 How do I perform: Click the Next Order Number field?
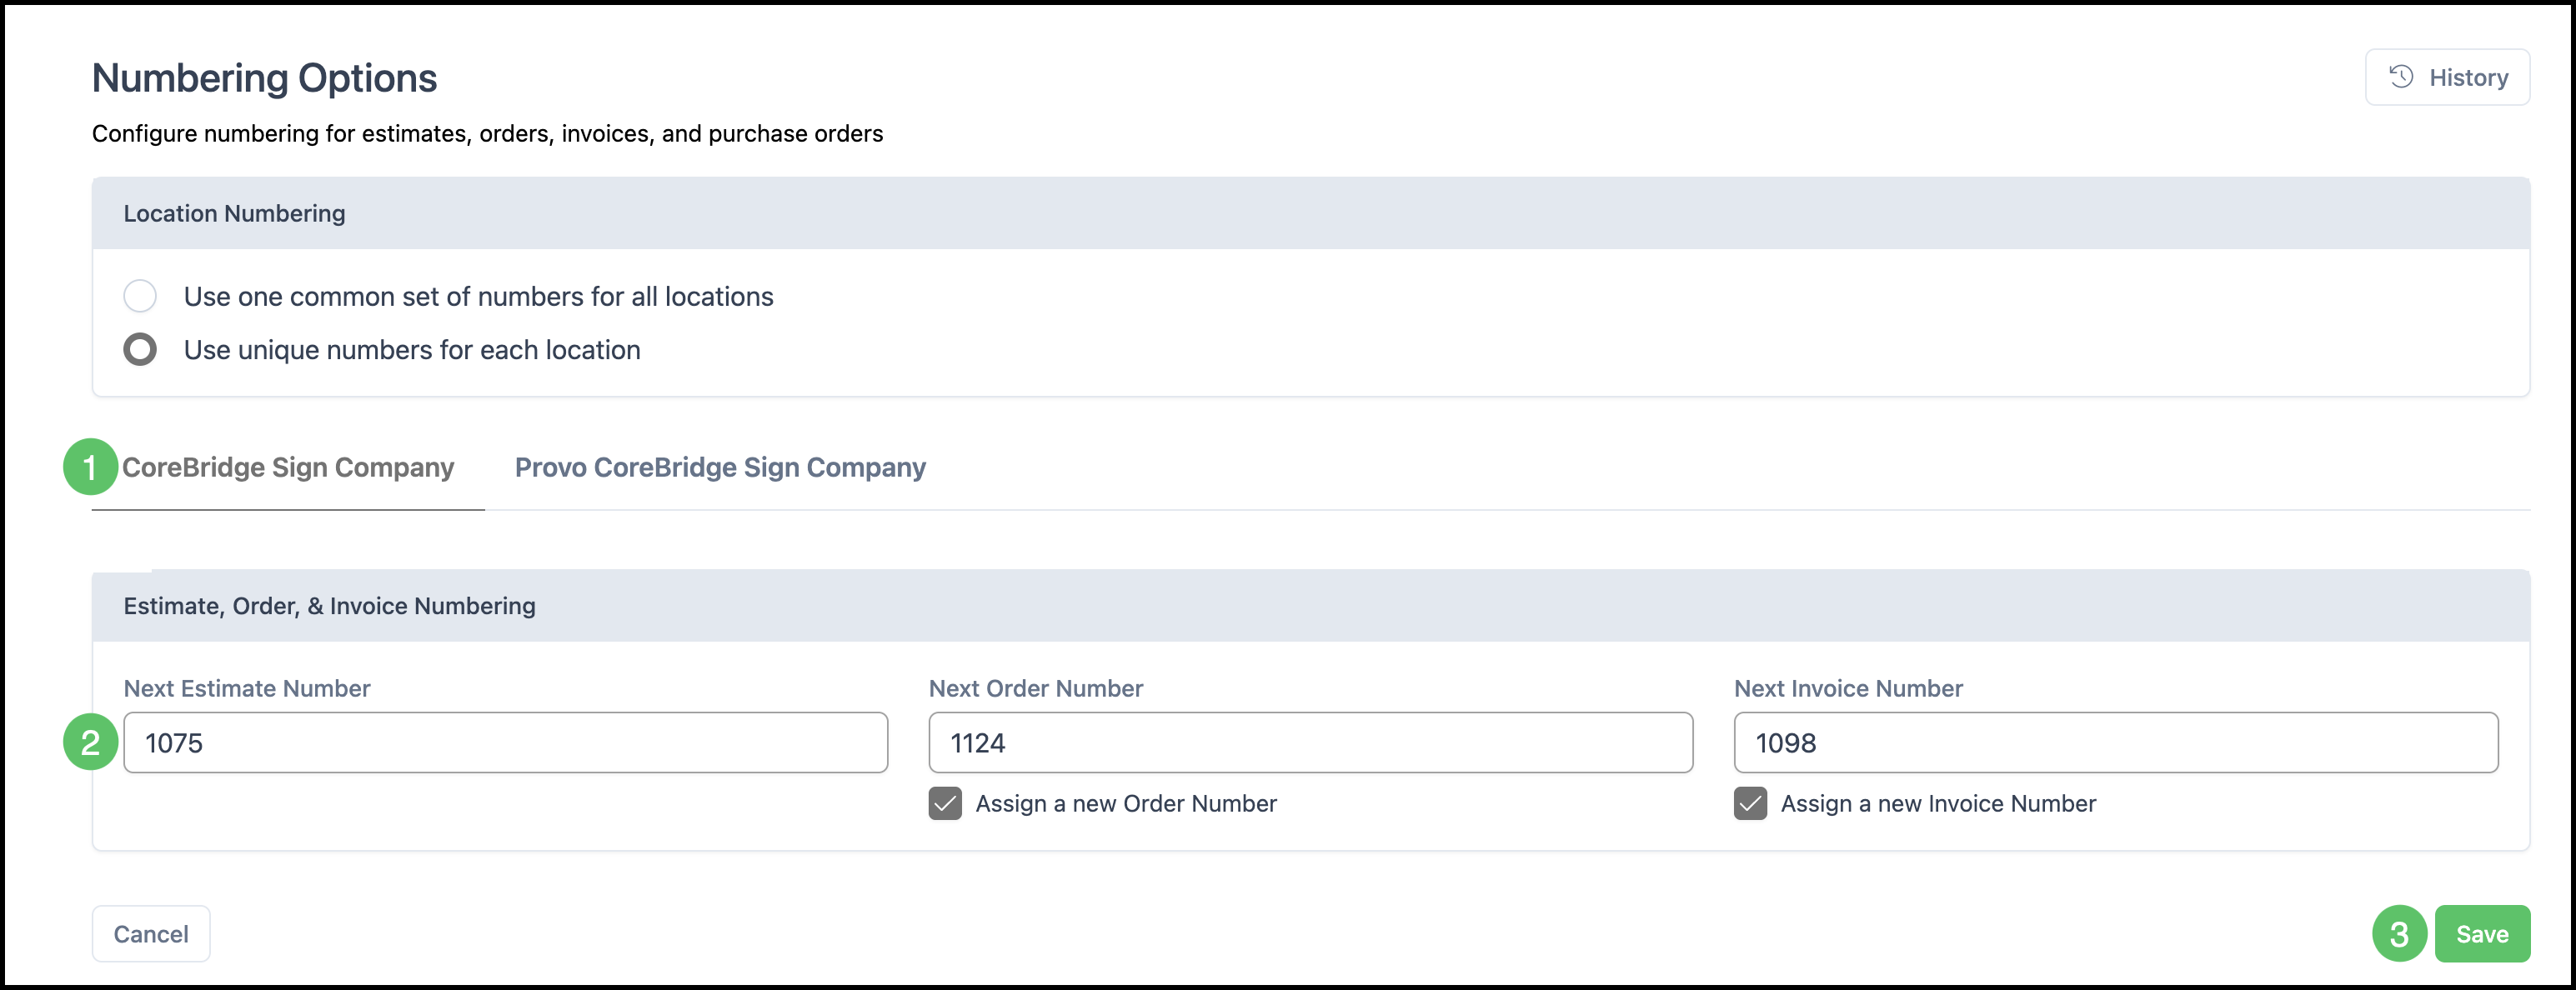pos(1310,742)
